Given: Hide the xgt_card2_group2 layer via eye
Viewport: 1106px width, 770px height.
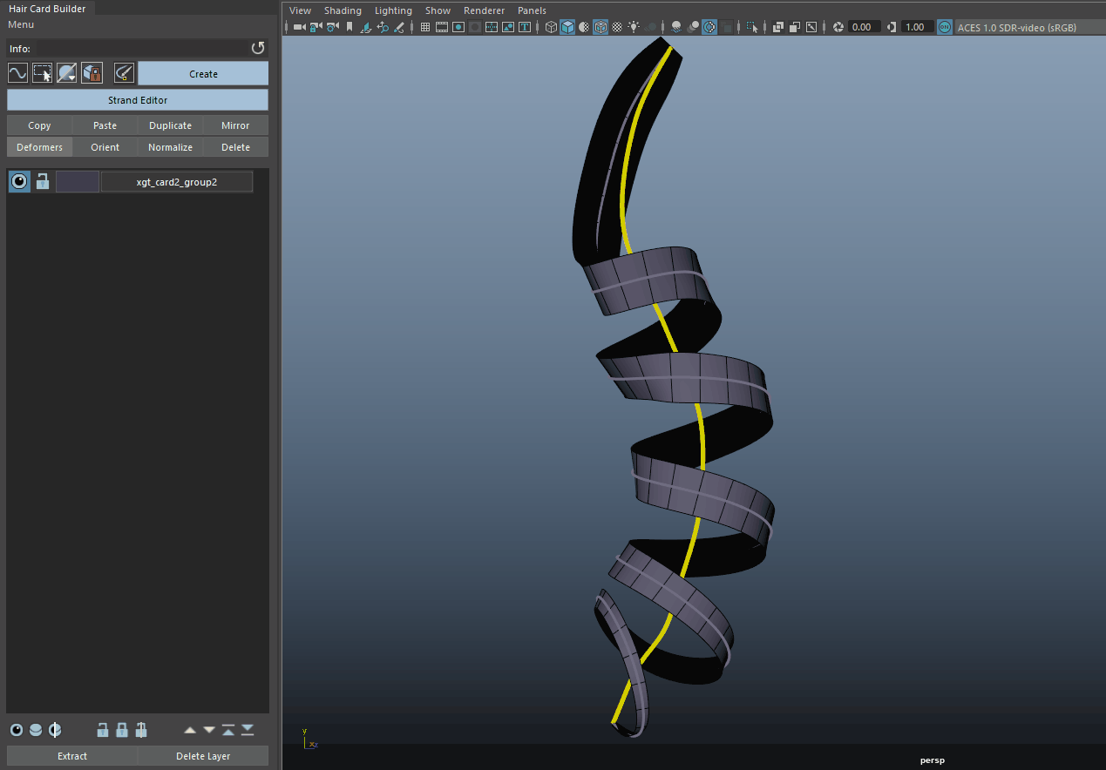Looking at the screenshot, I should point(19,181).
